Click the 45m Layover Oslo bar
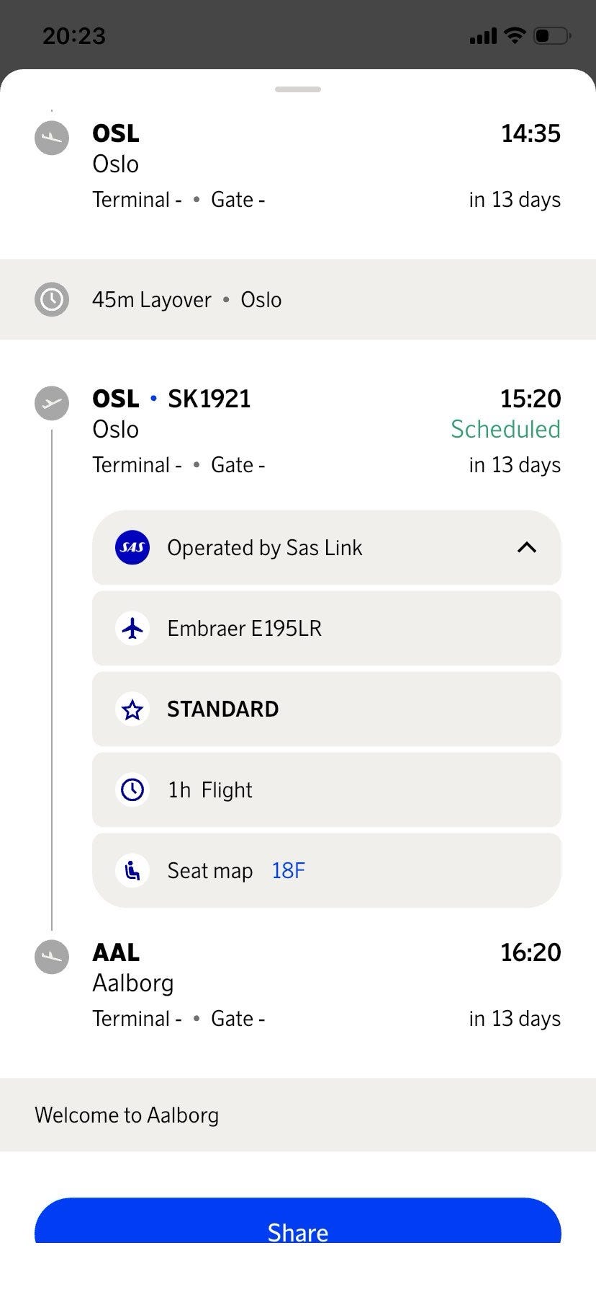The height and width of the screenshot is (1292, 596). 298,299
